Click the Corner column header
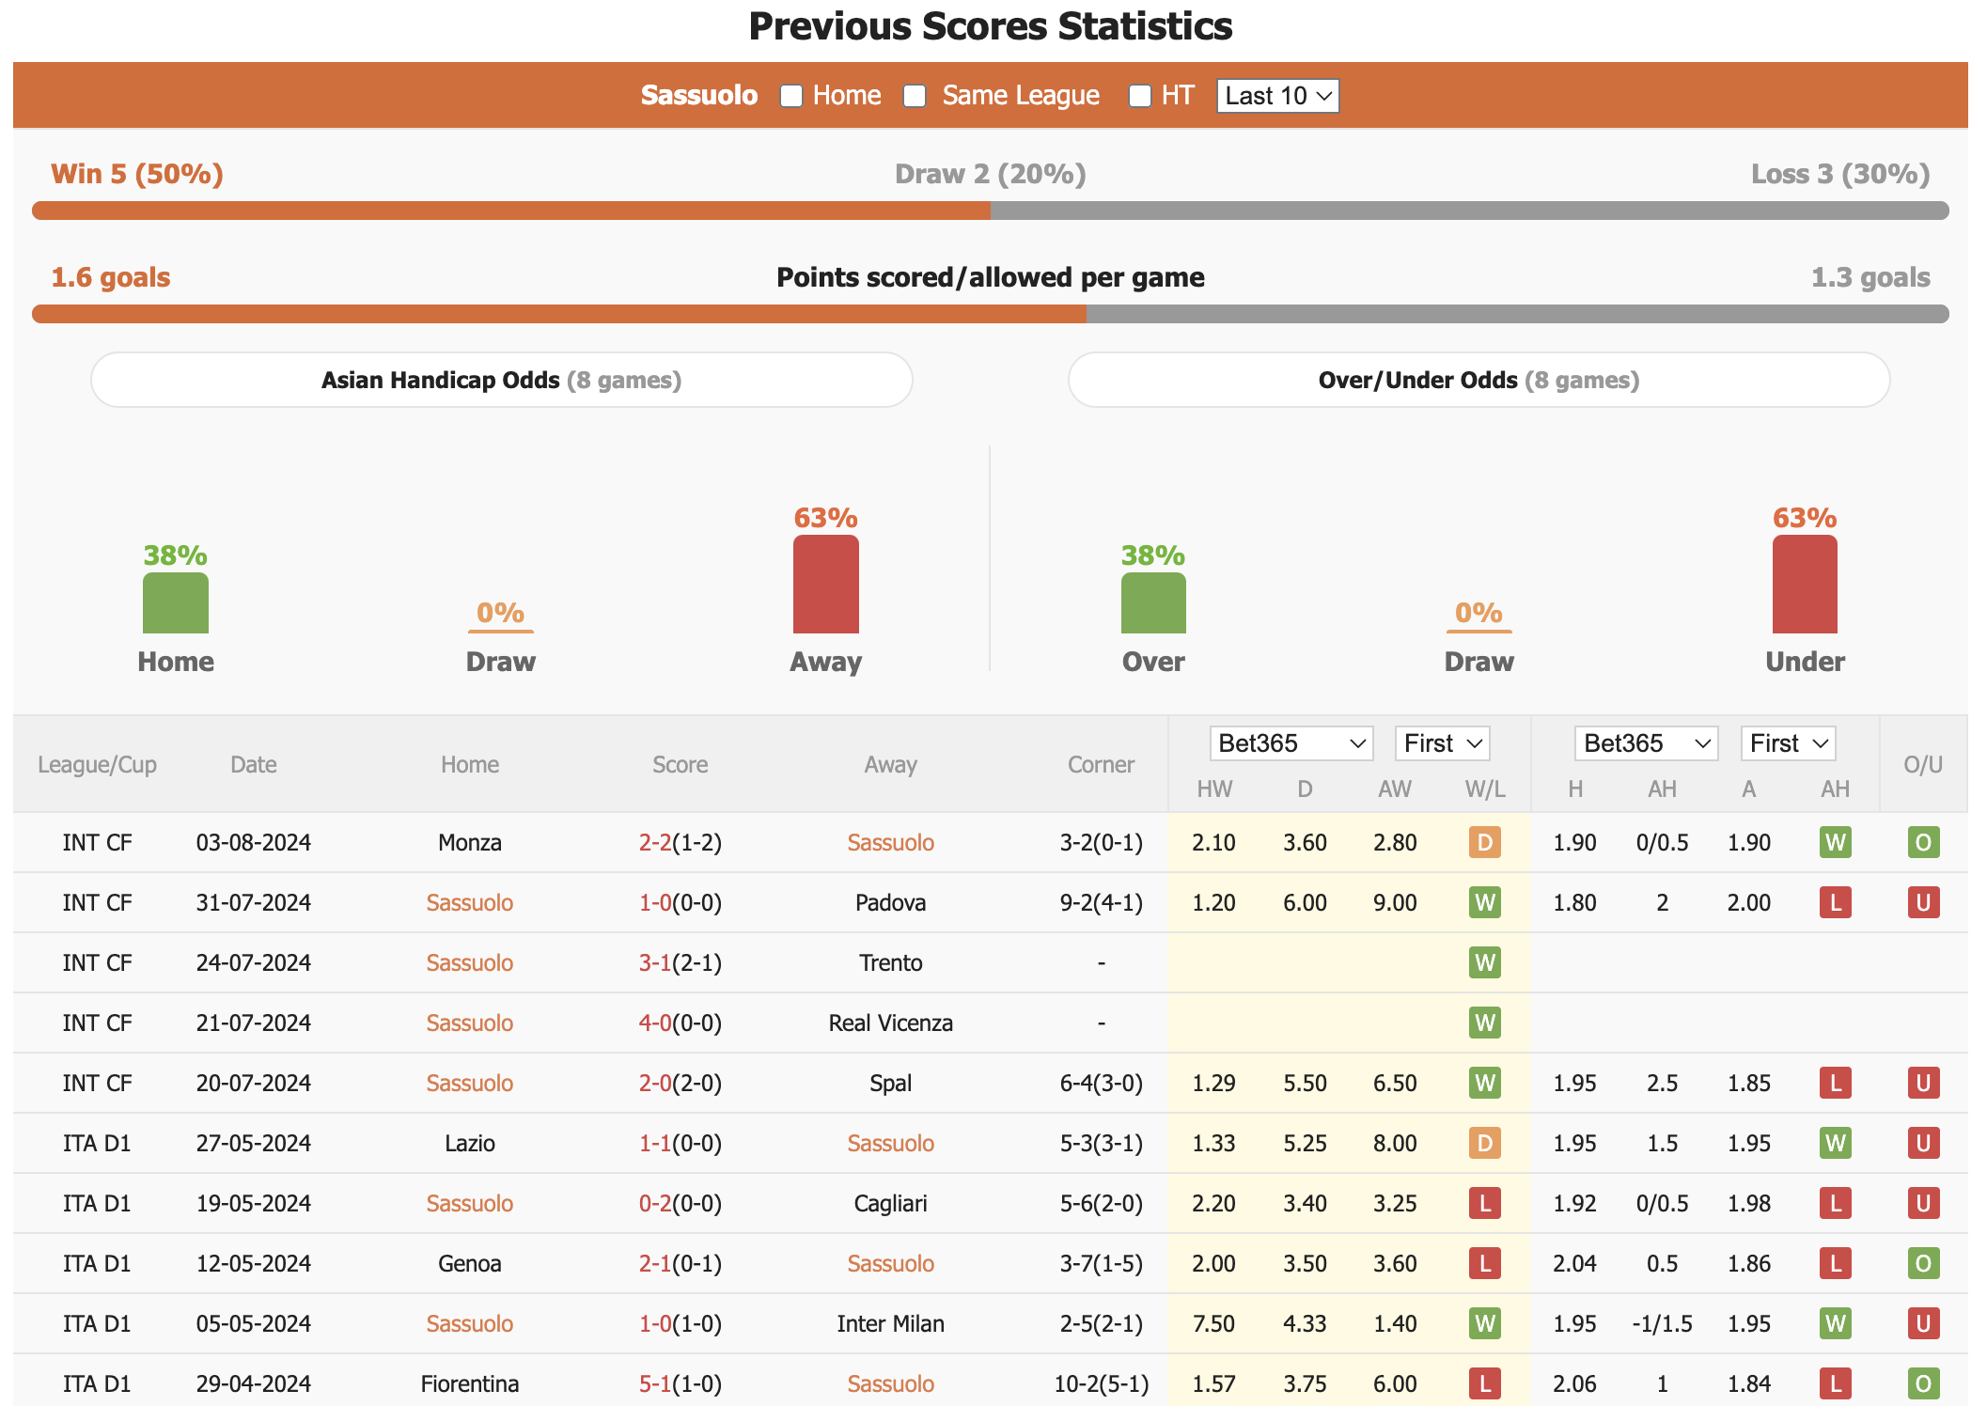 (1101, 765)
